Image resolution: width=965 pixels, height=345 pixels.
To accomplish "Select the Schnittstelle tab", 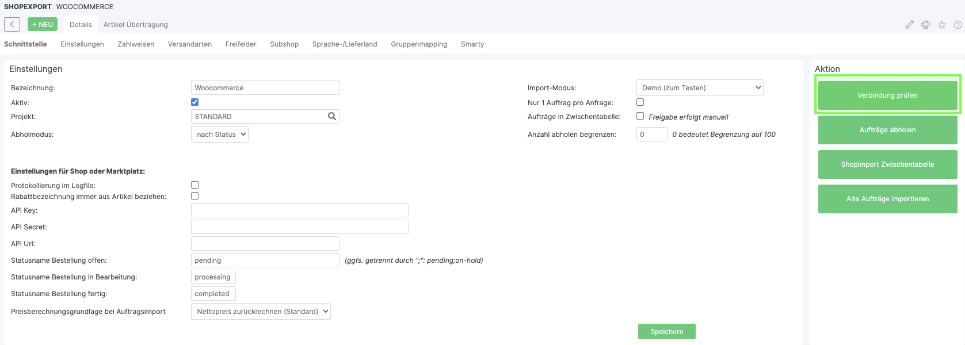I will pyautogui.click(x=25, y=44).
